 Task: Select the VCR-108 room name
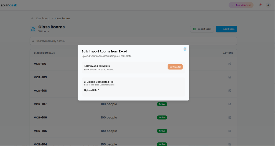40,91
